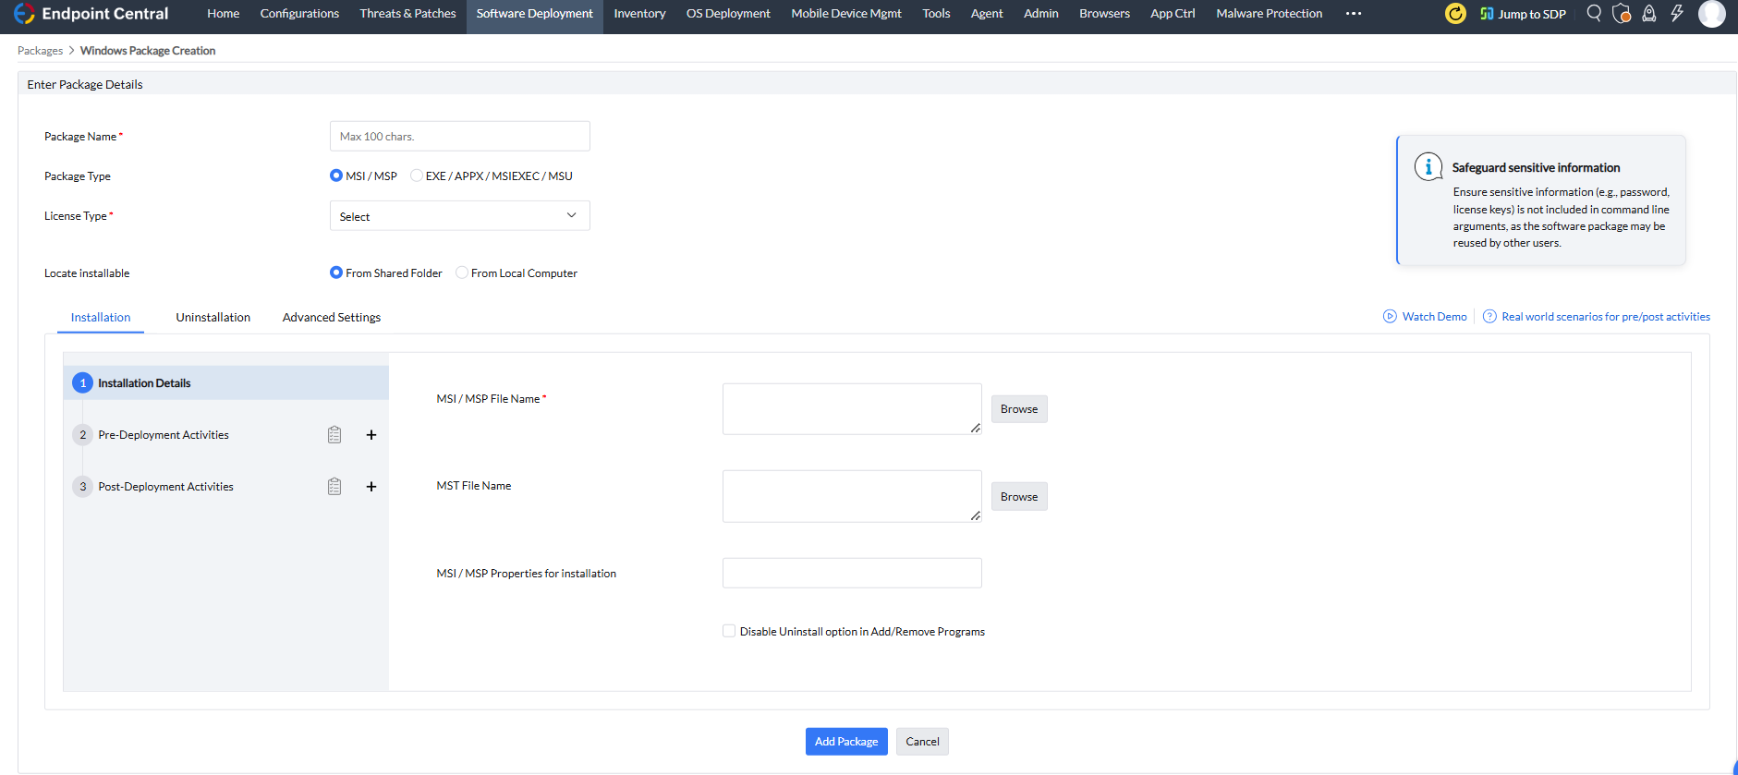The height and width of the screenshot is (775, 1738).
Task: Go back to Packages breadcrumb
Action: [40, 51]
